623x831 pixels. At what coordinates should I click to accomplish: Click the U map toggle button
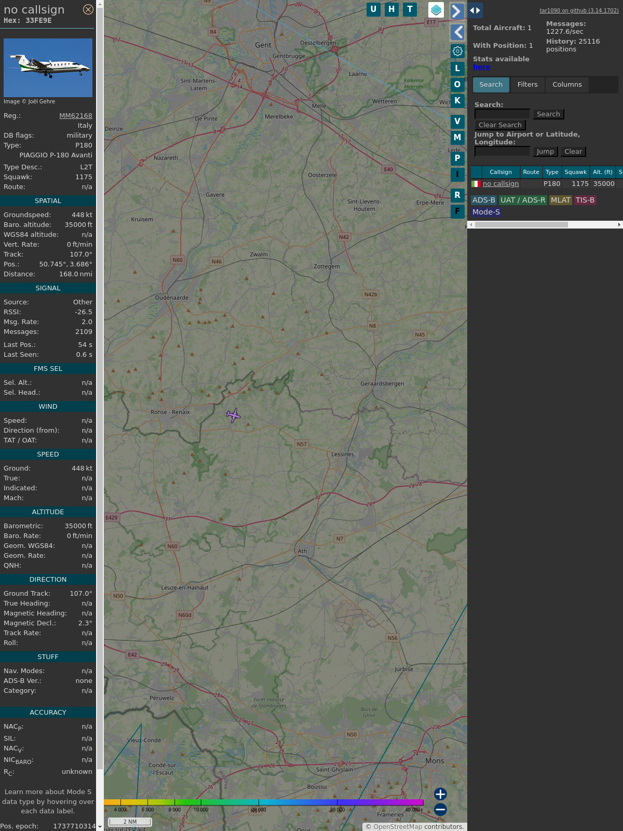[373, 9]
